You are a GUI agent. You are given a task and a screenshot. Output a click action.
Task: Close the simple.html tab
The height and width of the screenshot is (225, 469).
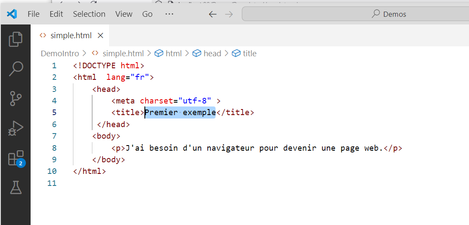pyautogui.click(x=100, y=36)
